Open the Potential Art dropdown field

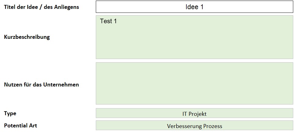tap(194, 125)
